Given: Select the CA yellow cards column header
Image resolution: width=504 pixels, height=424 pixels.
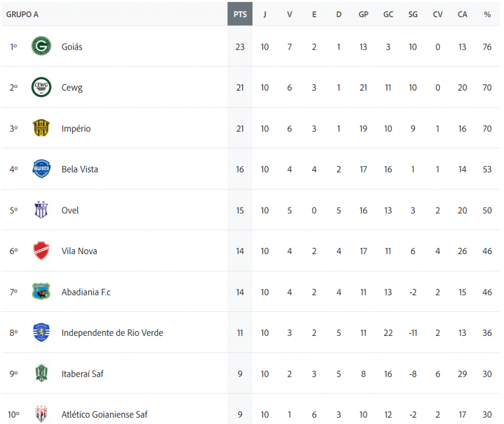Looking at the screenshot, I should tap(462, 14).
